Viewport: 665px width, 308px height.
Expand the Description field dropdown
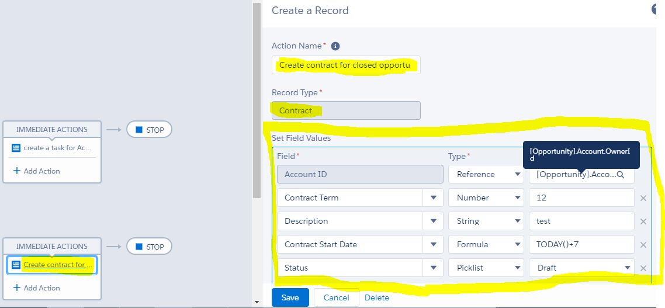[x=433, y=221]
